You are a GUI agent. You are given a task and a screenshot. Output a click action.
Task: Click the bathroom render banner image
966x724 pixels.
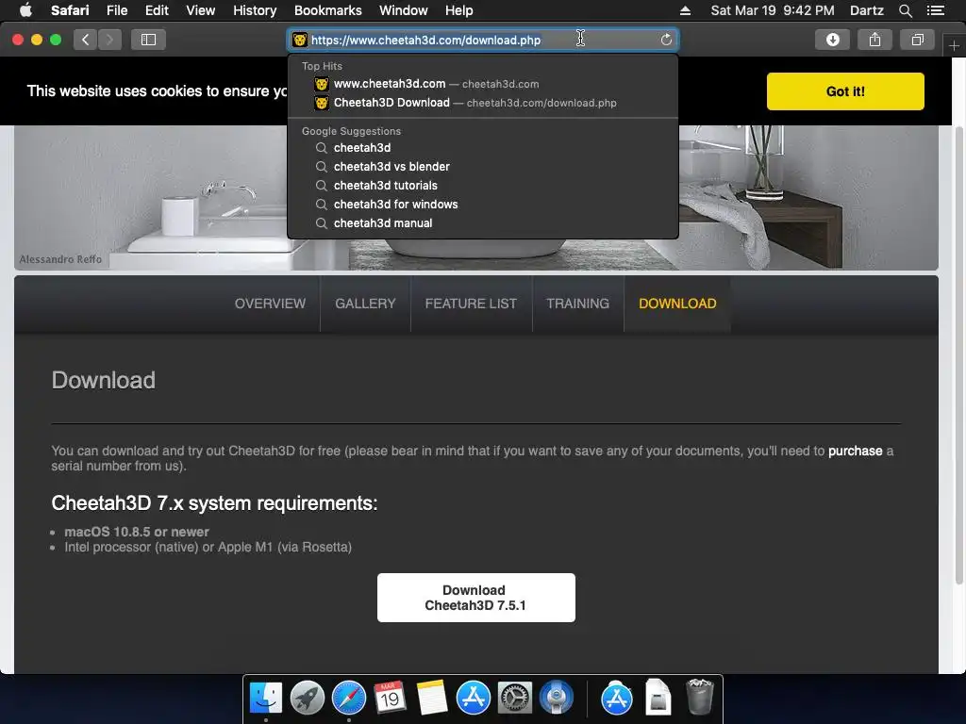pyautogui.click(x=476, y=198)
